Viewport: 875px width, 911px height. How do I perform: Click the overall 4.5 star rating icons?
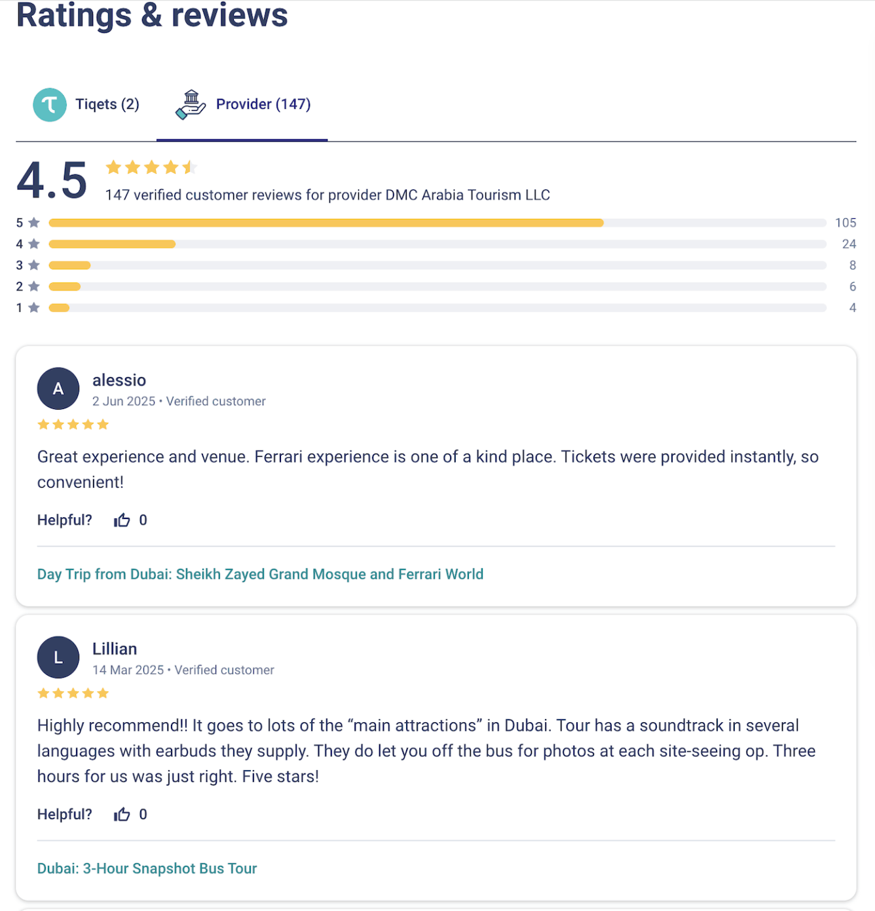[151, 168]
